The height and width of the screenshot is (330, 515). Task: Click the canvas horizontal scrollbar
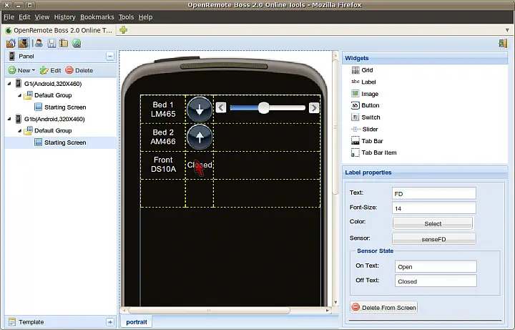pos(209,310)
